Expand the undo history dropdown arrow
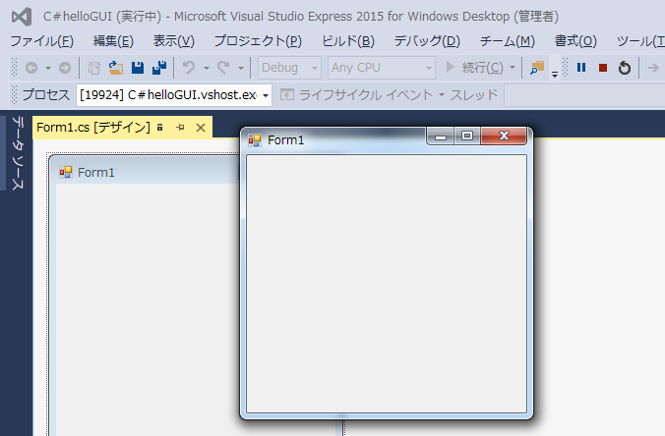665x436 pixels. (207, 68)
